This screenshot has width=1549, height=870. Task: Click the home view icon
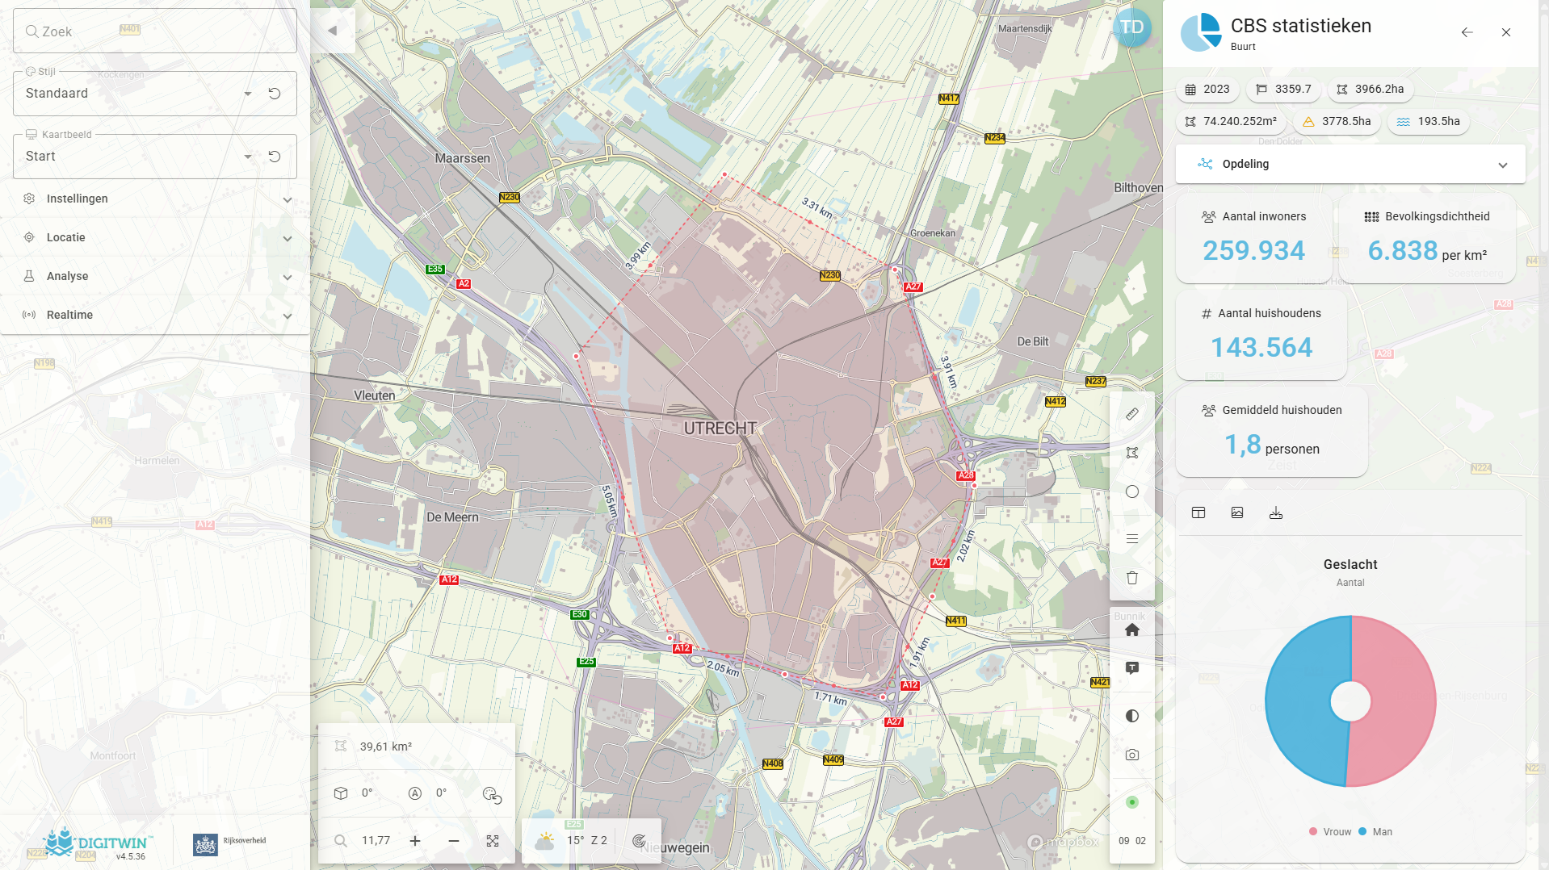click(1132, 629)
